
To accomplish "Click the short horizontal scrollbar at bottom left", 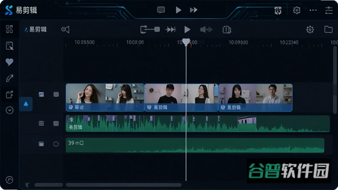I will [x=49, y=185].
